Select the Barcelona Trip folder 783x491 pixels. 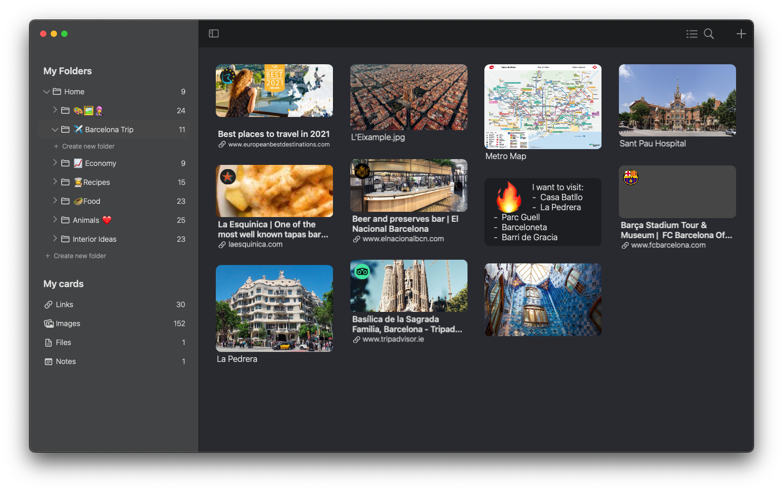[114, 130]
